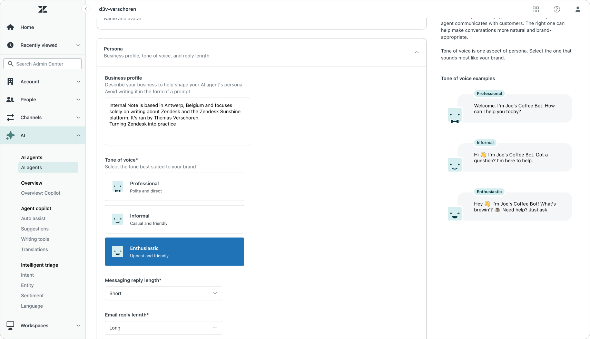Open Overview: Copilot page

[41, 193]
